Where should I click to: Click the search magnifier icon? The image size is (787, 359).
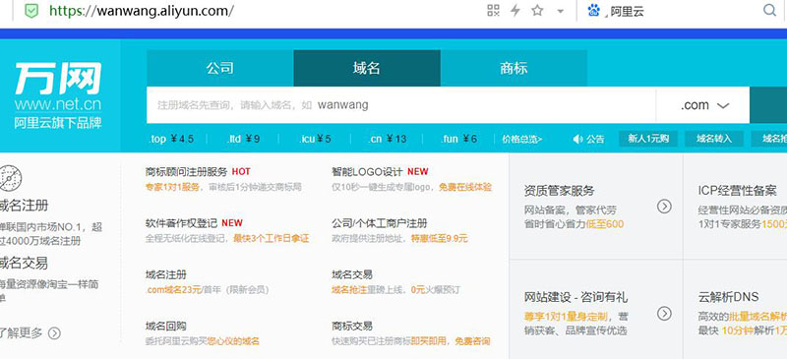[769, 10]
